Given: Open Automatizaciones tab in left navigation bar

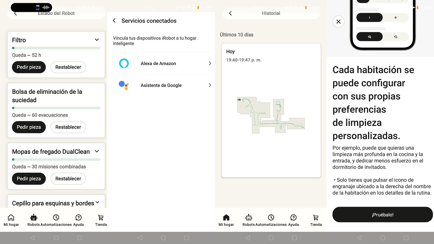Looking at the screenshot, I should [x=56, y=220].
